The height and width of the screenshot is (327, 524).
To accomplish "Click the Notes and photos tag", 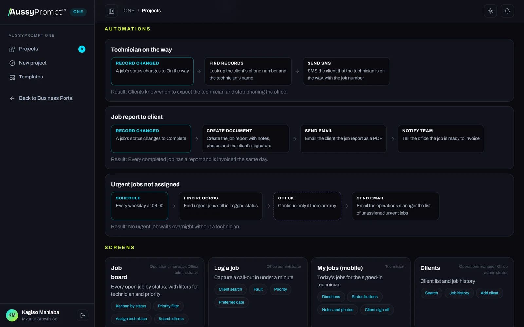I will (338, 310).
